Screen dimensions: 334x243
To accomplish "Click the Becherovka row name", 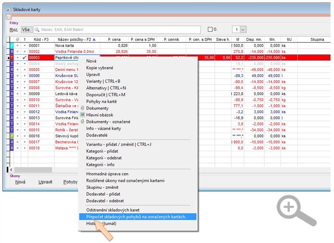I will pos(67,142).
